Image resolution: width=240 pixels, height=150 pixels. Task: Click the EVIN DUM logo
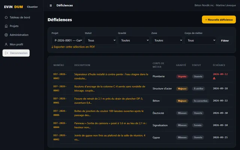point(13,7)
